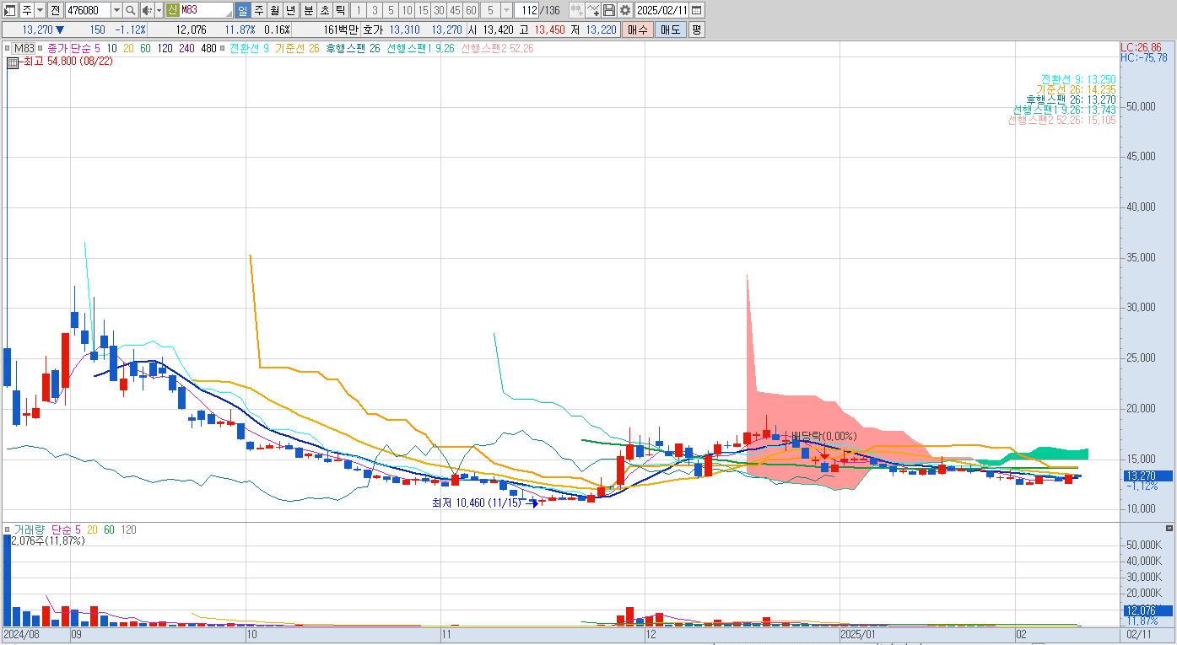Choose the 60 interval preset

tap(471, 10)
